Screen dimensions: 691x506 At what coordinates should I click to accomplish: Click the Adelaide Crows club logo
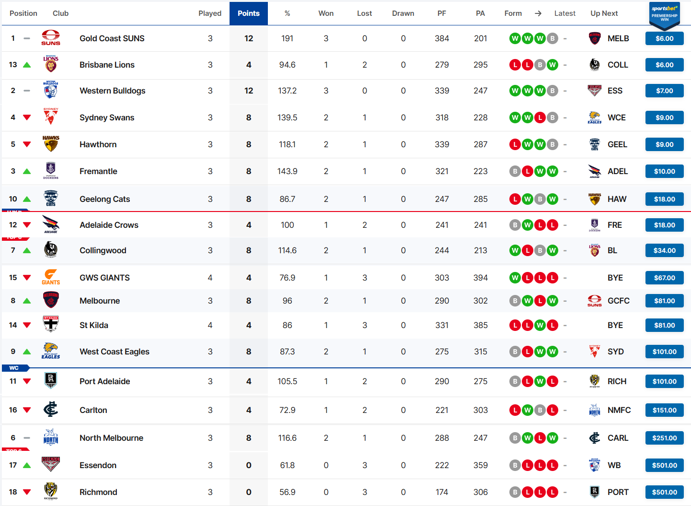point(51,224)
